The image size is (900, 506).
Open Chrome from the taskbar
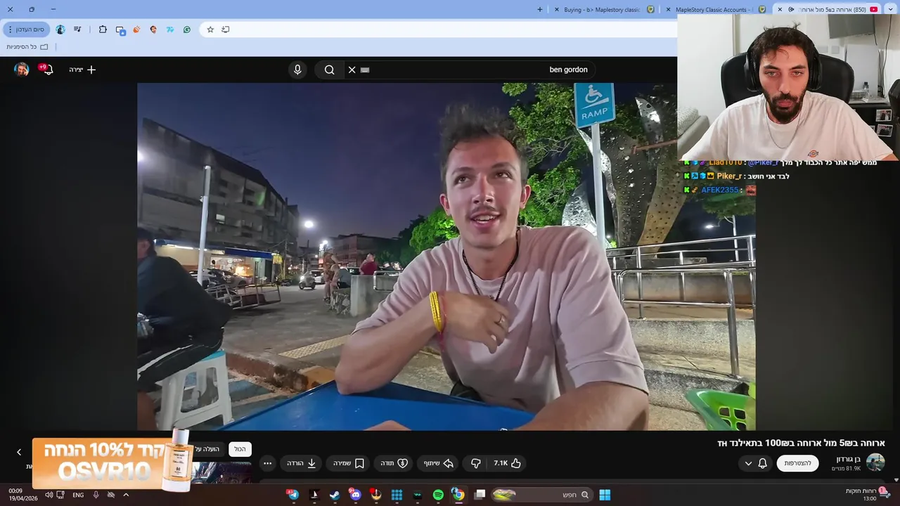458,495
